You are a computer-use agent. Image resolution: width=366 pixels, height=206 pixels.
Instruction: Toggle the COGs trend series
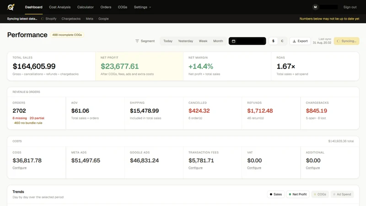(320, 194)
